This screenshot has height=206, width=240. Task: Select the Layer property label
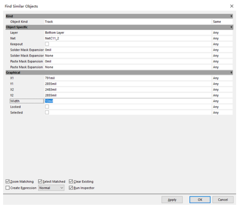(14, 33)
